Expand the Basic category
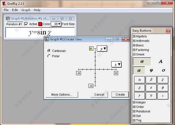 click(x=134, y=45)
